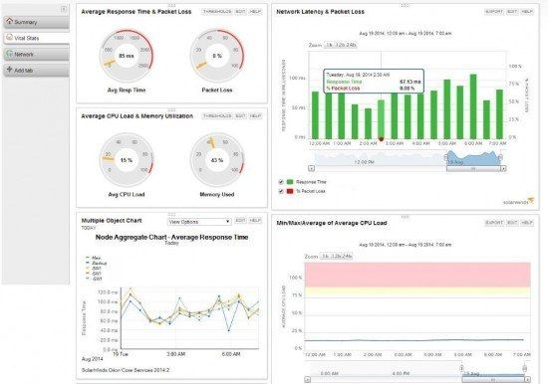Click the Network Latency navigator scrollbar thumb

(x=473, y=168)
